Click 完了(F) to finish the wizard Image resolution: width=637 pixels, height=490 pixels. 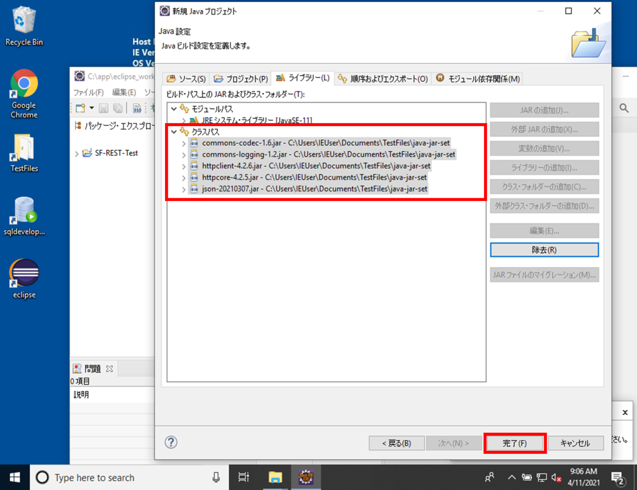[514, 443]
